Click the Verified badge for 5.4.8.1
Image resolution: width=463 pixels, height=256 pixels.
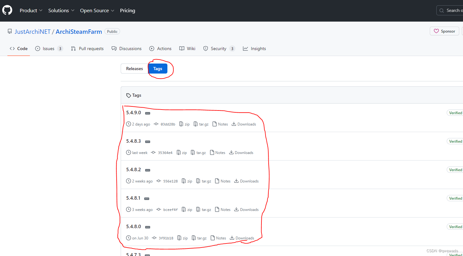coord(455,198)
